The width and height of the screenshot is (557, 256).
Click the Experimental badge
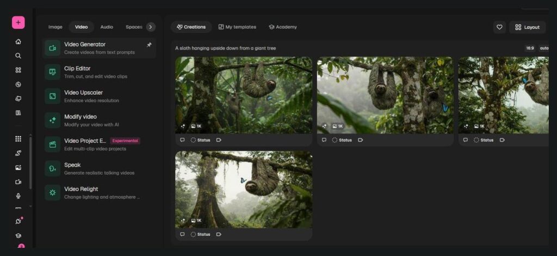tap(125, 141)
